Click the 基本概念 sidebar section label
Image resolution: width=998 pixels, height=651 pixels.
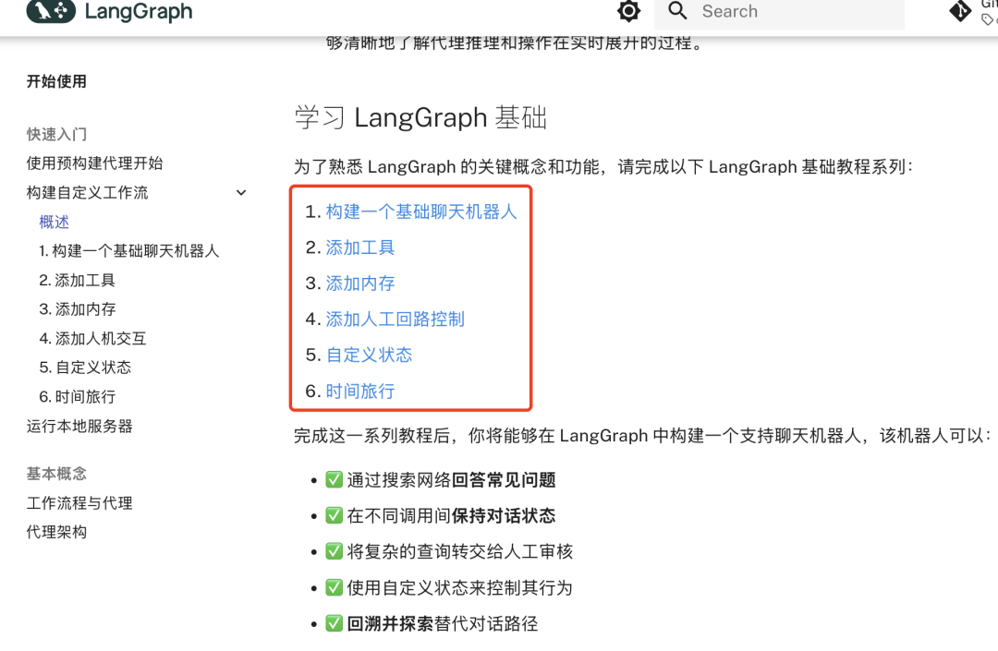[x=56, y=474]
